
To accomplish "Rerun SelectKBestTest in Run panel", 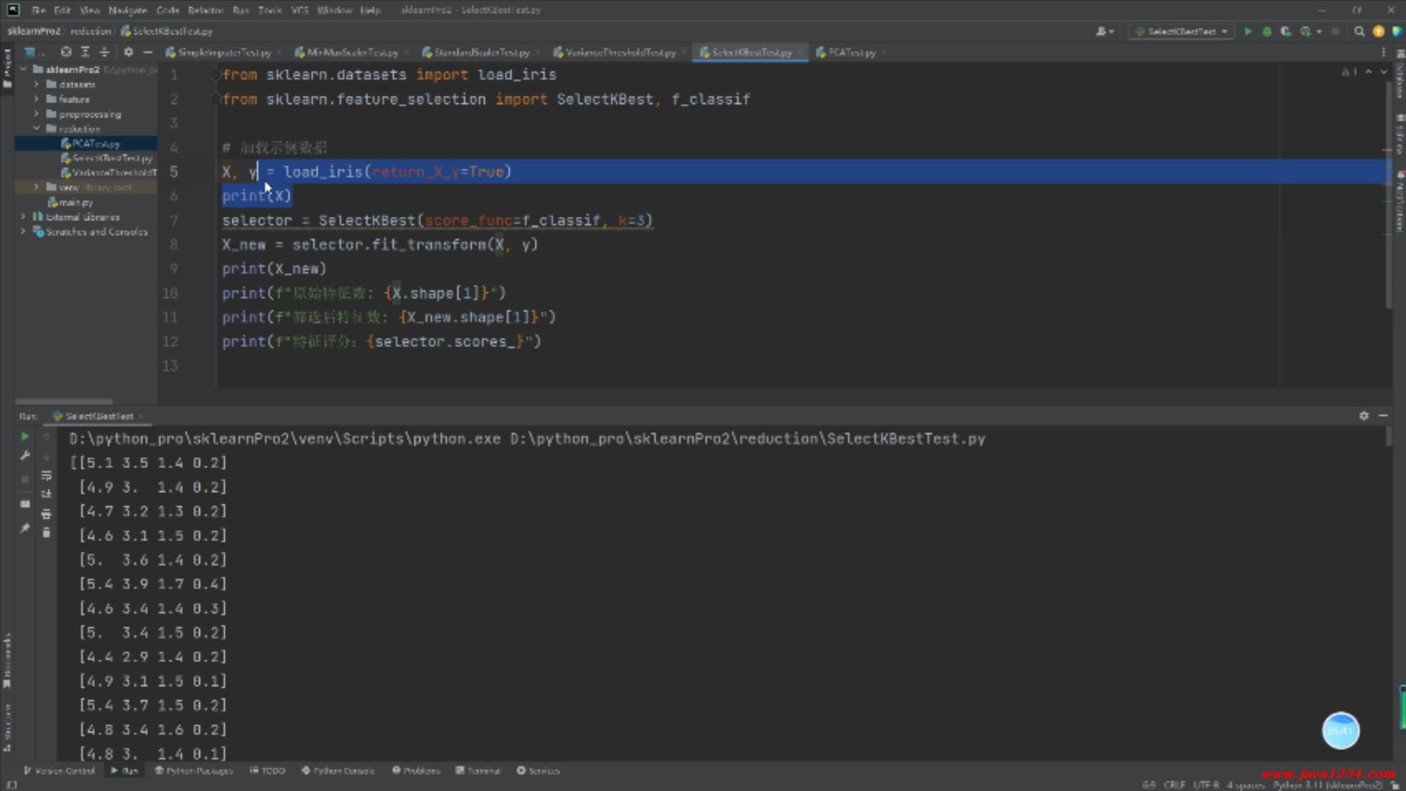I will click(25, 437).
